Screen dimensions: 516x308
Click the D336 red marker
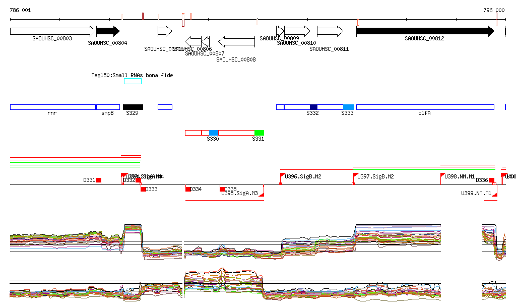pyautogui.click(x=492, y=180)
